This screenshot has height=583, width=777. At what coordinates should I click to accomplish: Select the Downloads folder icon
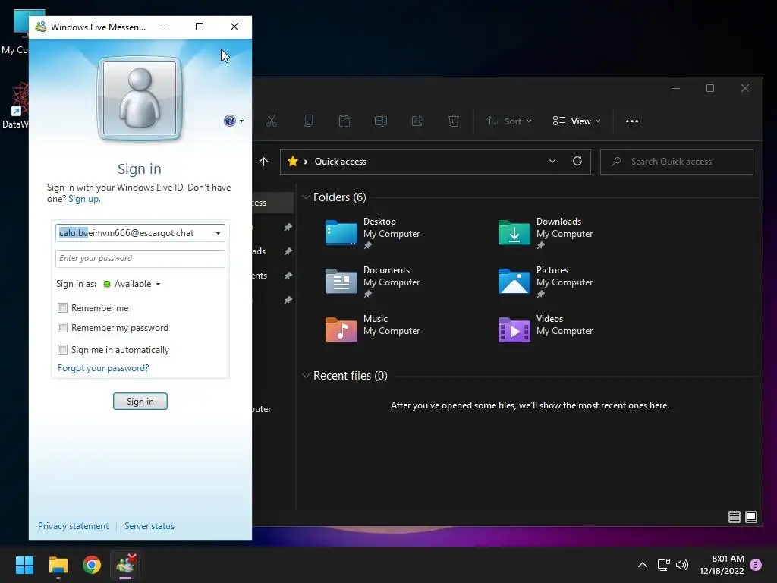(x=514, y=232)
